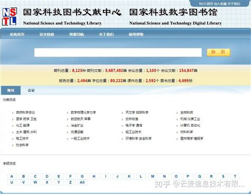This screenshot has width=251, height=194.
Task: Browse the 数学物理化学力学 category
Action: pos(83,113)
